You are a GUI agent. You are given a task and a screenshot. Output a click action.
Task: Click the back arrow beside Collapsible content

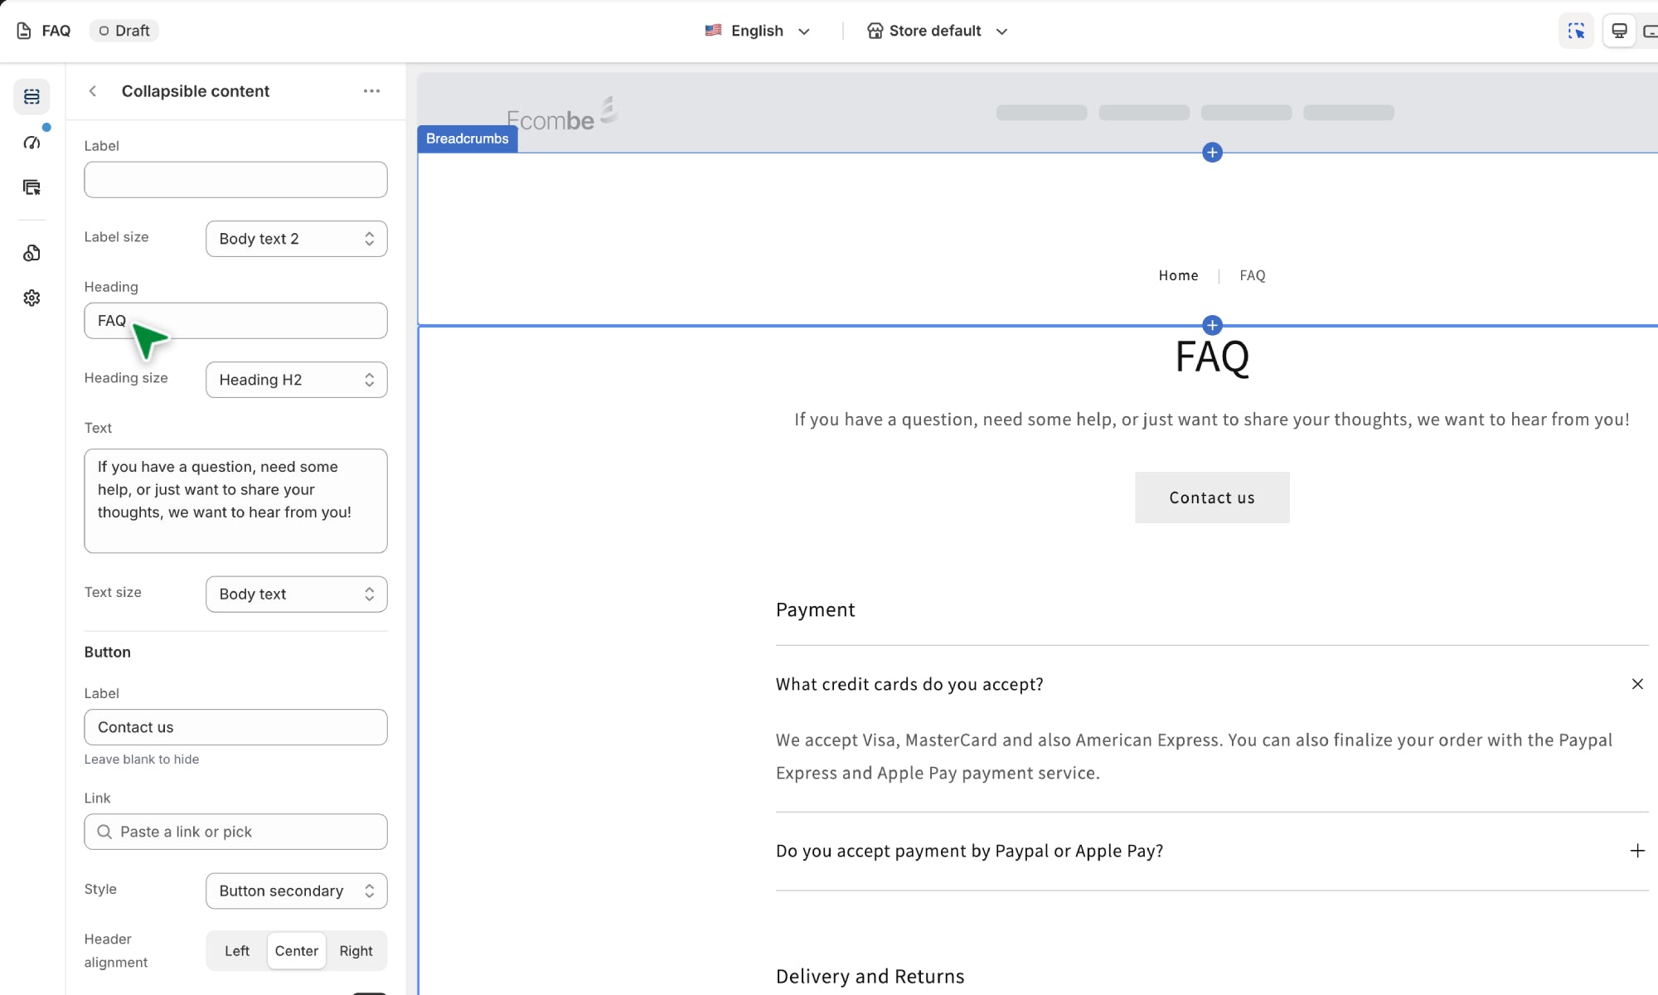pos(93,91)
